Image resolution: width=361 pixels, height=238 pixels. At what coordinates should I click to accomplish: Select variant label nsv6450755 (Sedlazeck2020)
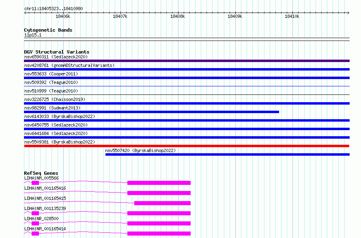click(x=56, y=125)
